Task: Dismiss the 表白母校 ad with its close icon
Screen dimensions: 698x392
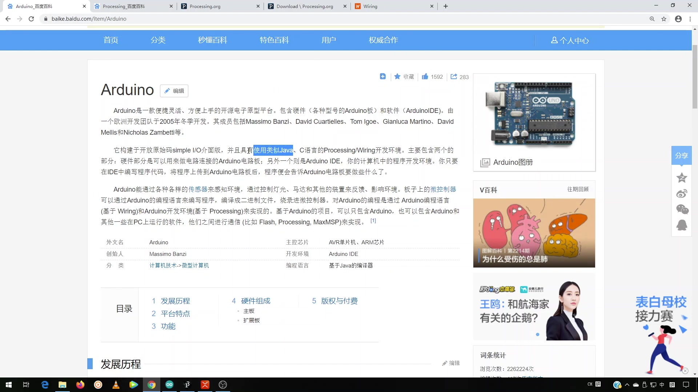Action: click(686, 371)
